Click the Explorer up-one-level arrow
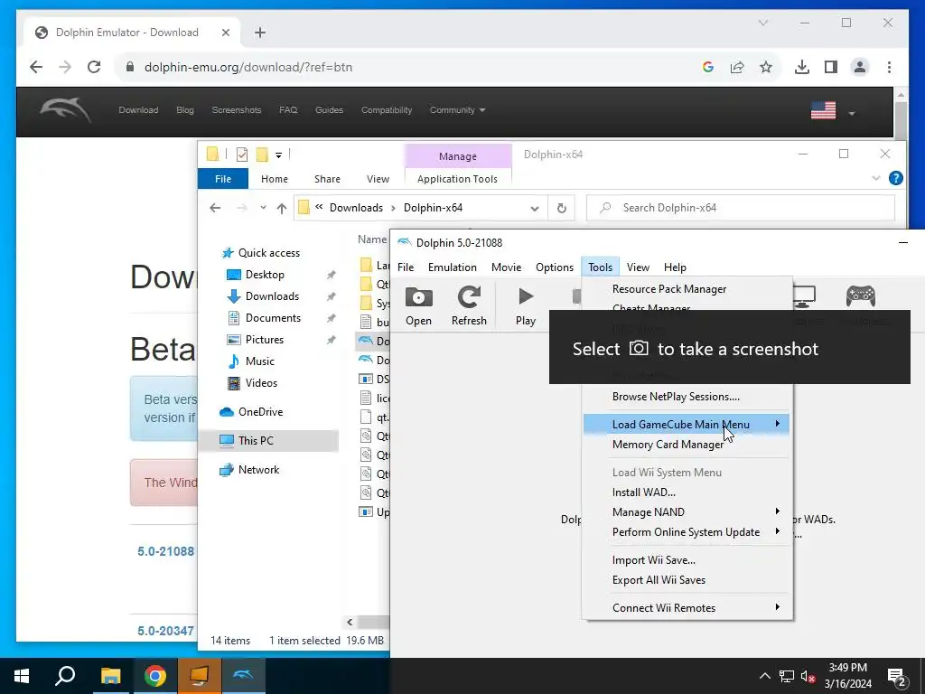925x694 pixels. click(282, 208)
